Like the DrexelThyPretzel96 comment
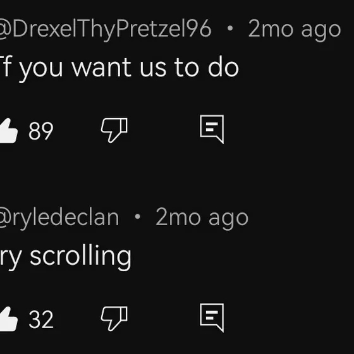Viewport: 354px width, 354px height. click(x=8, y=130)
